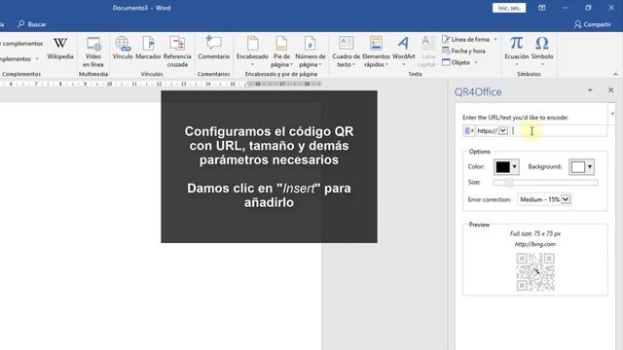The height and width of the screenshot is (350, 623).
Task: Insert WordArt text
Action: tap(403, 52)
